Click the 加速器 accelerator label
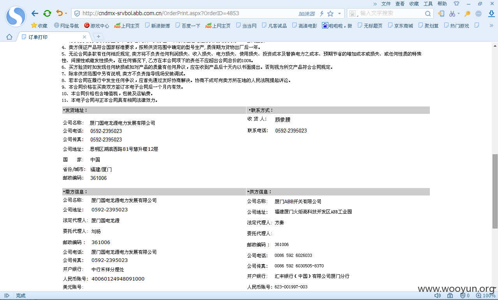The image size is (498, 300). [306, 14]
